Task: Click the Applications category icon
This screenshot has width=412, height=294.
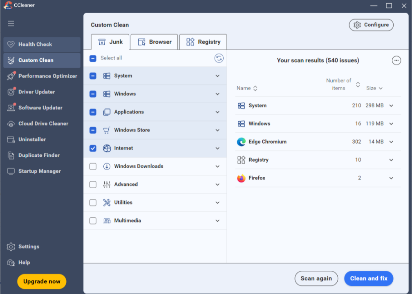Action: (107, 112)
